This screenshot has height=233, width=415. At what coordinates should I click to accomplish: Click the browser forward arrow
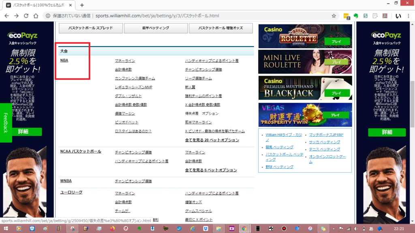pos(16,16)
